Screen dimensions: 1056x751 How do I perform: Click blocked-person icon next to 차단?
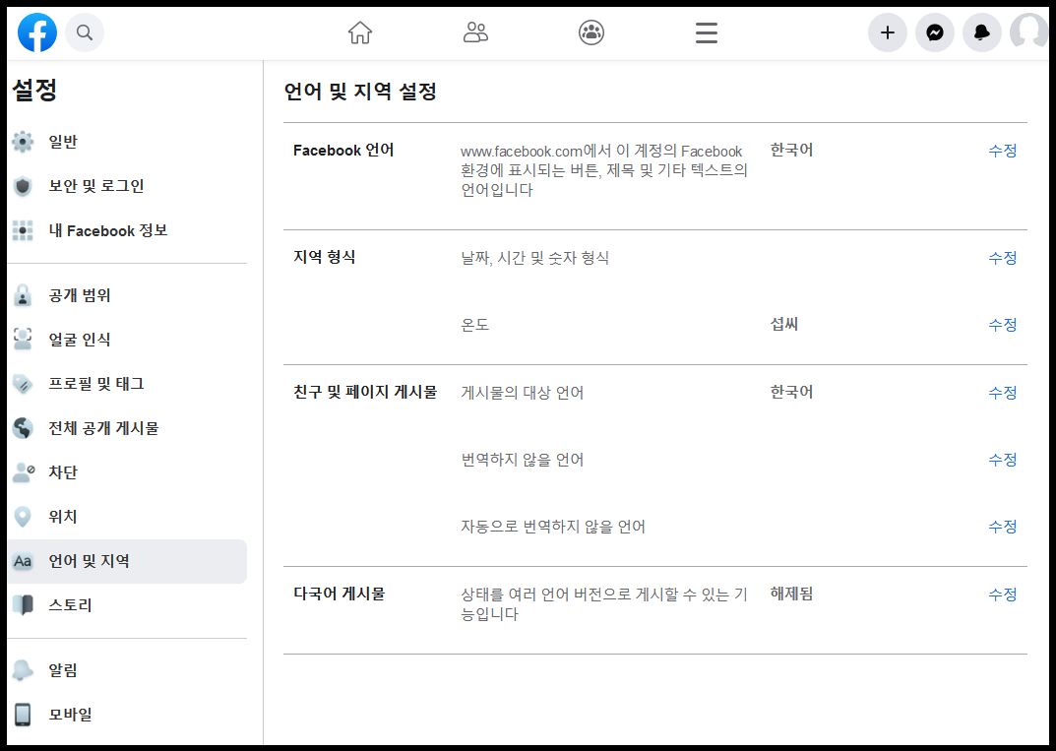(x=24, y=472)
